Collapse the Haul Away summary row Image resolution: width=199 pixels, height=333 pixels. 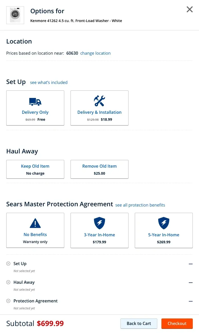coord(191,282)
